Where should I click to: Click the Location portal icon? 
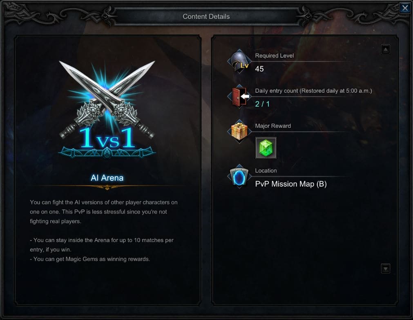click(x=239, y=176)
